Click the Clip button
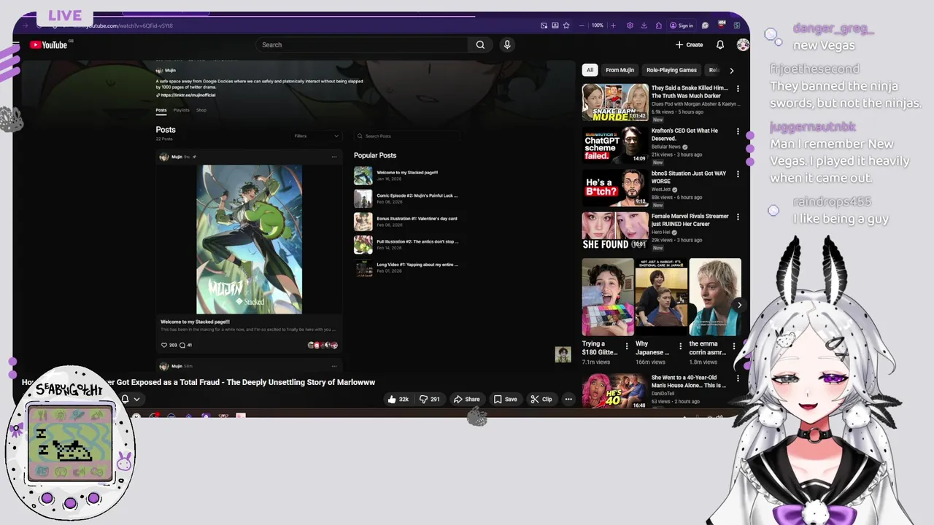The width and height of the screenshot is (934, 525). pyautogui.click(x=541, y=399)
